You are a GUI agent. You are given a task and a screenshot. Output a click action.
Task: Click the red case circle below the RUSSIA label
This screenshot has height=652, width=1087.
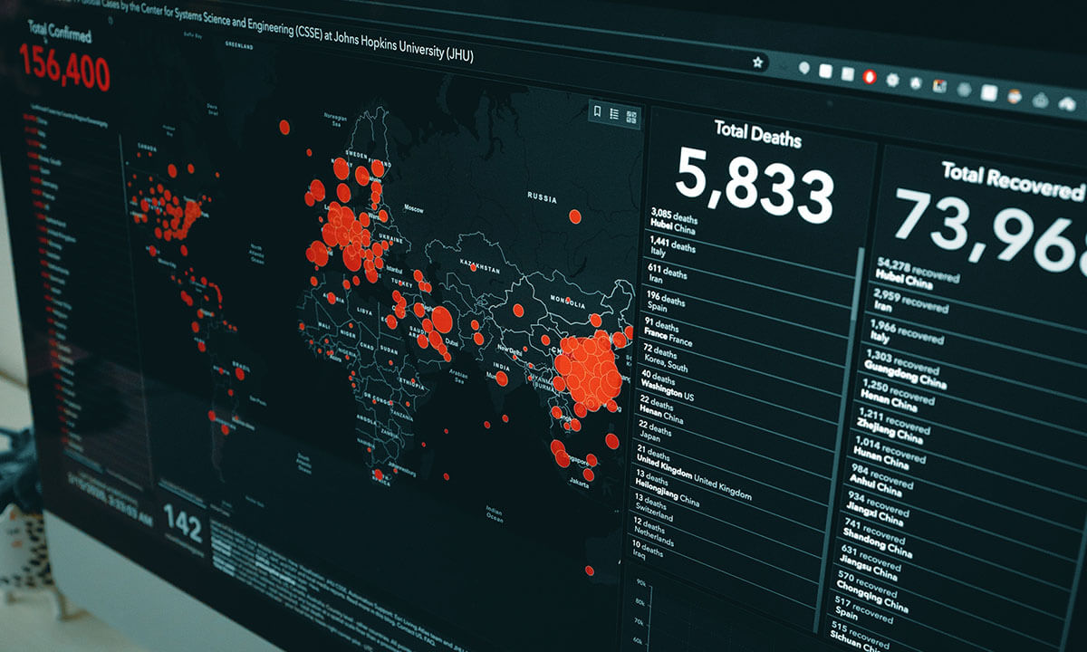pyautogui.click(x=575, y=216)
